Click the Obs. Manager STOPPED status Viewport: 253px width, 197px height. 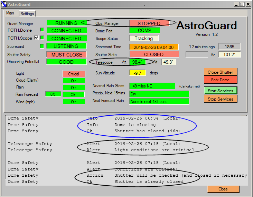click(149, 23)
